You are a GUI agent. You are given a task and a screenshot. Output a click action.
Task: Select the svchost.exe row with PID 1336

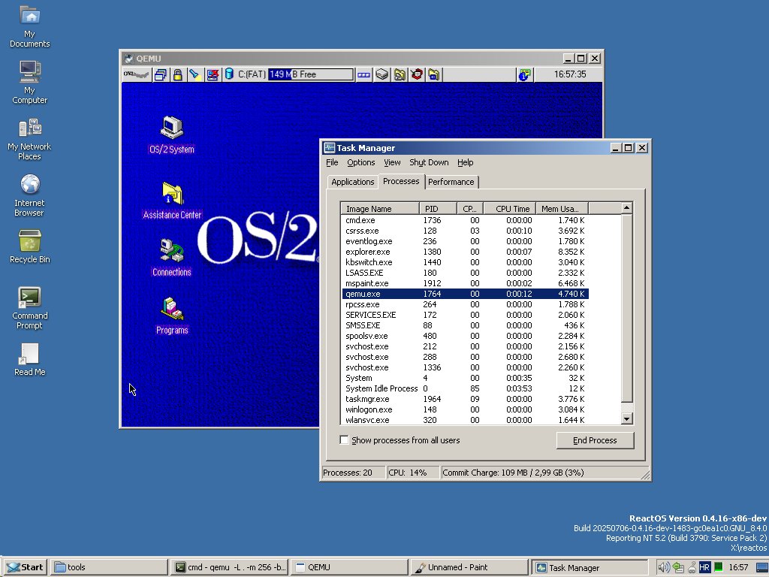tap(465, 367)
